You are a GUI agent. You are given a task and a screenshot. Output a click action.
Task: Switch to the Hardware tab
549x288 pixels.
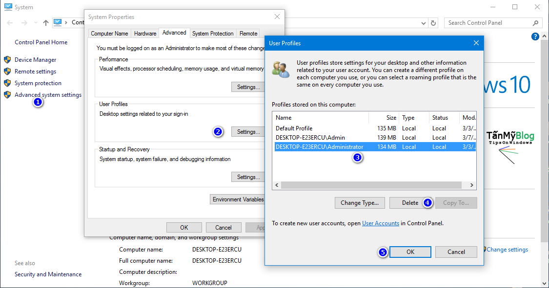144,33
